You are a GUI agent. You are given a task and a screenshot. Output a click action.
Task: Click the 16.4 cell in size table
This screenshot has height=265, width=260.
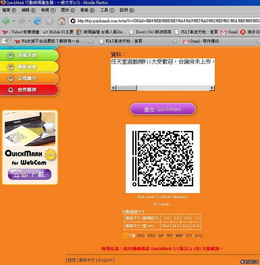coord(165,226)
